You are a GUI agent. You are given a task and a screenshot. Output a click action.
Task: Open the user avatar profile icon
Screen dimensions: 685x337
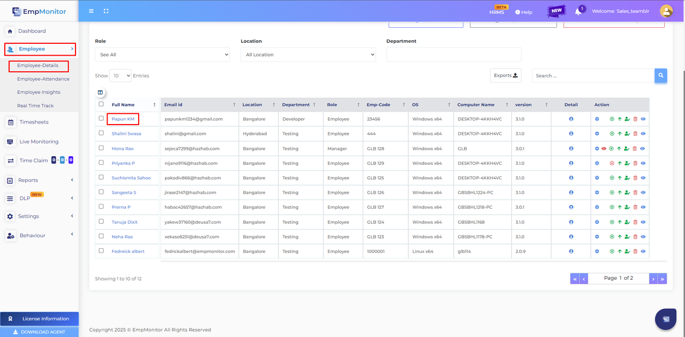(666, 11)
